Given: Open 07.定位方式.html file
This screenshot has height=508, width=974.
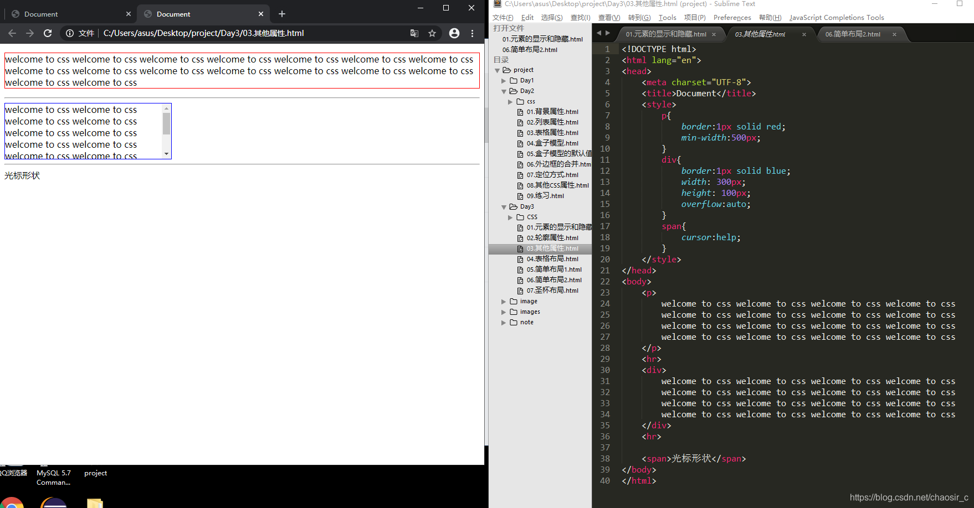Looking at the screenshot, I should [552, 175].
